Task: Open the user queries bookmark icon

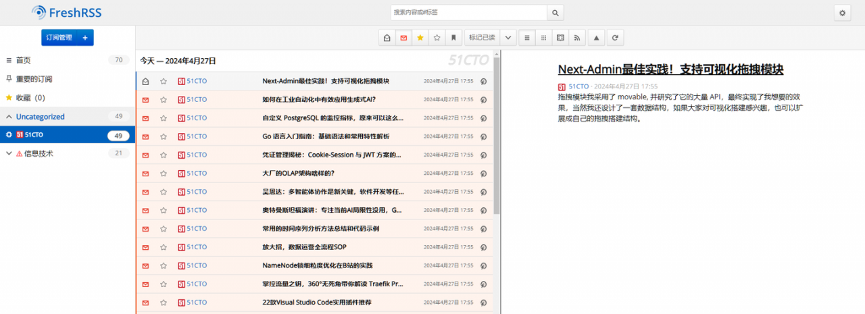Action: point(454,38)
